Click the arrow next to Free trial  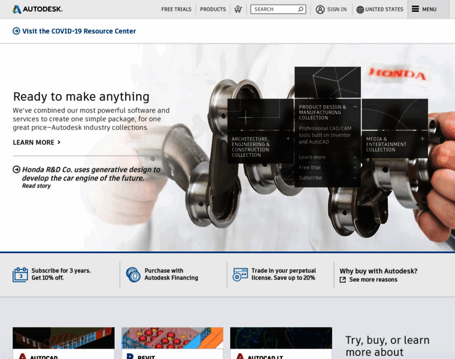[354, 168]
